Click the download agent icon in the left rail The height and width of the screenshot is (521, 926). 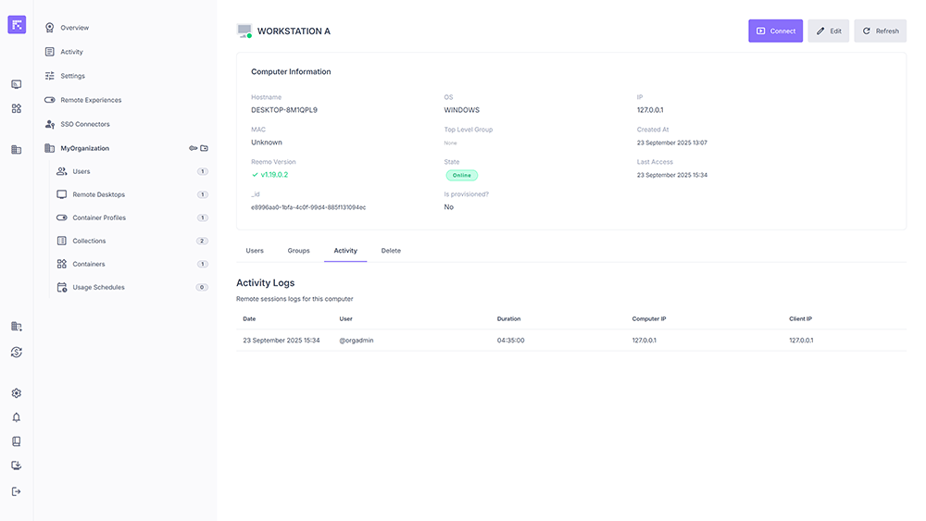[17, 466]
